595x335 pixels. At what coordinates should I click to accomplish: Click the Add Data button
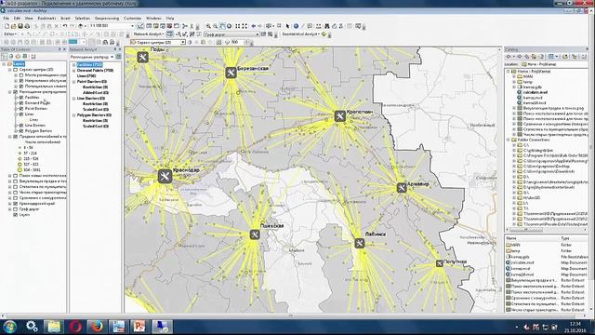tap(81, 26)
